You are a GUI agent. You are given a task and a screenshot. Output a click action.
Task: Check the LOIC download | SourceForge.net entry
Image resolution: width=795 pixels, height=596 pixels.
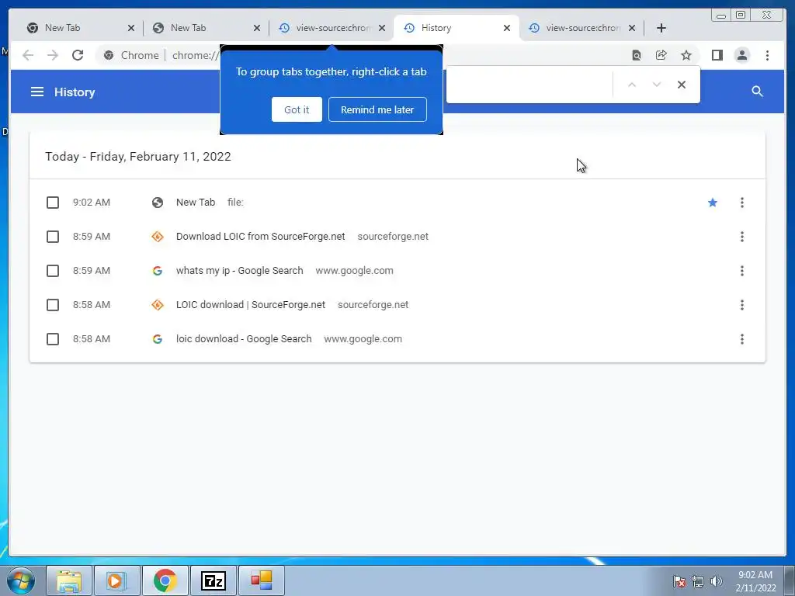tap(53, 304)
